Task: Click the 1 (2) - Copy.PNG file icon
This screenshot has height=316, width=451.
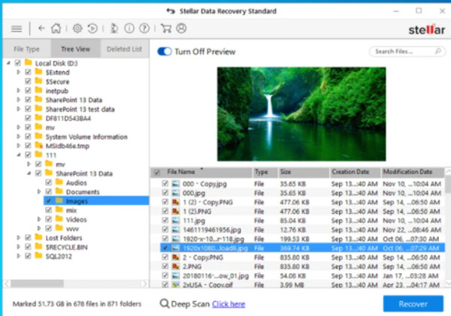Action: coord(175,202)
